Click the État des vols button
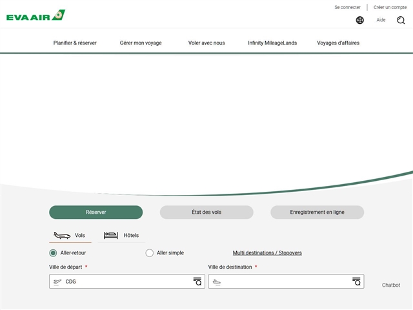Viewport: 413px width, 310px height. point(206,212)
